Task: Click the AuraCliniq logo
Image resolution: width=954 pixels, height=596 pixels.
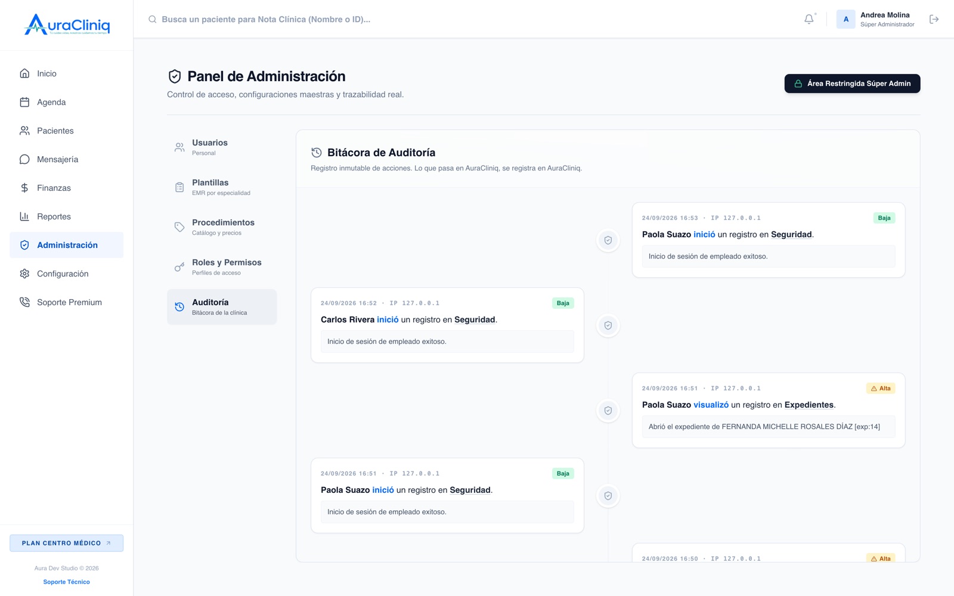Action: pyautogui.click(x=67, y=24)
